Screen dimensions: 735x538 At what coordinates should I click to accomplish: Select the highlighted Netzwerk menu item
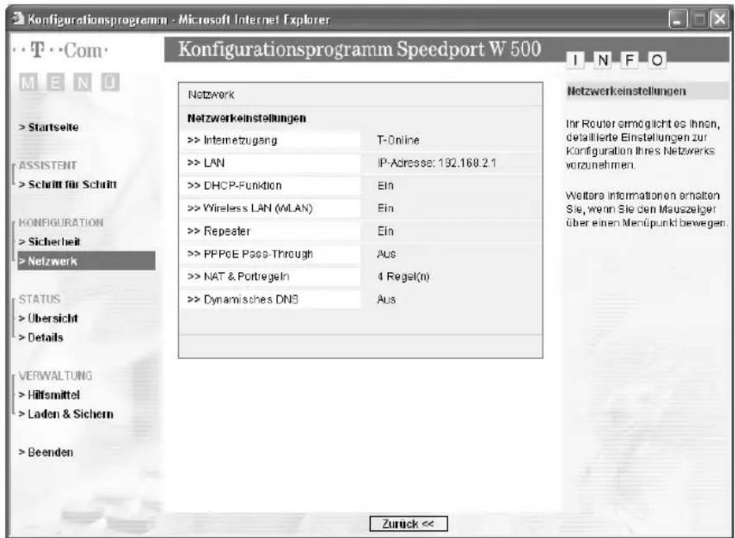(x=86, y=261)
